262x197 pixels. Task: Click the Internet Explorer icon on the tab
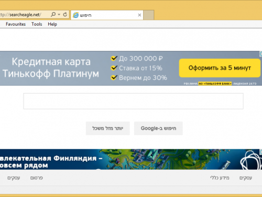point(75,15)
